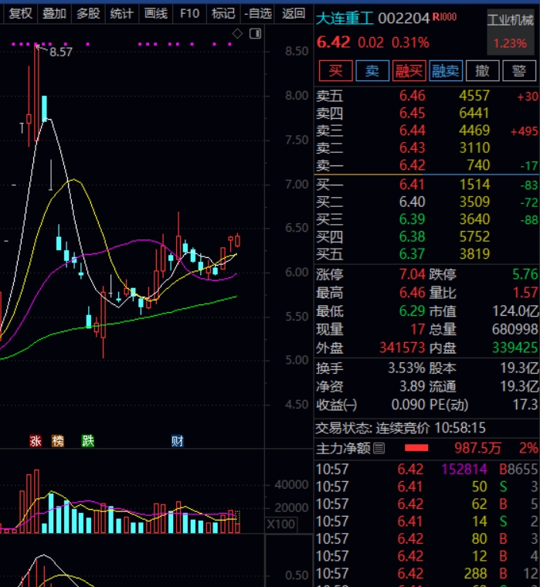Click the tick row with volume 152814

(x=427, y=469)
